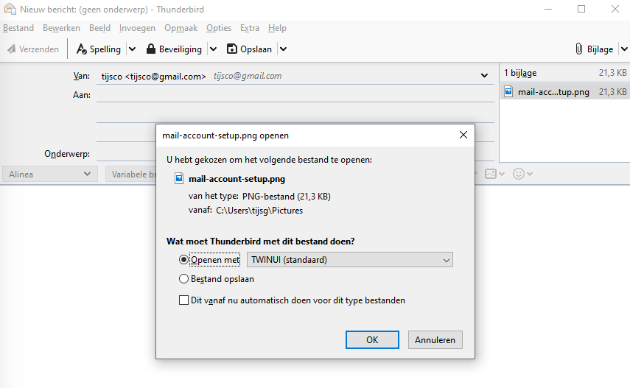The height and width of the screenshot is (388, 630).
Task: Enable 'Dit vanaf nu automatisch doen' checkbox
Action: pyautogui.click(x=184, y=300)
